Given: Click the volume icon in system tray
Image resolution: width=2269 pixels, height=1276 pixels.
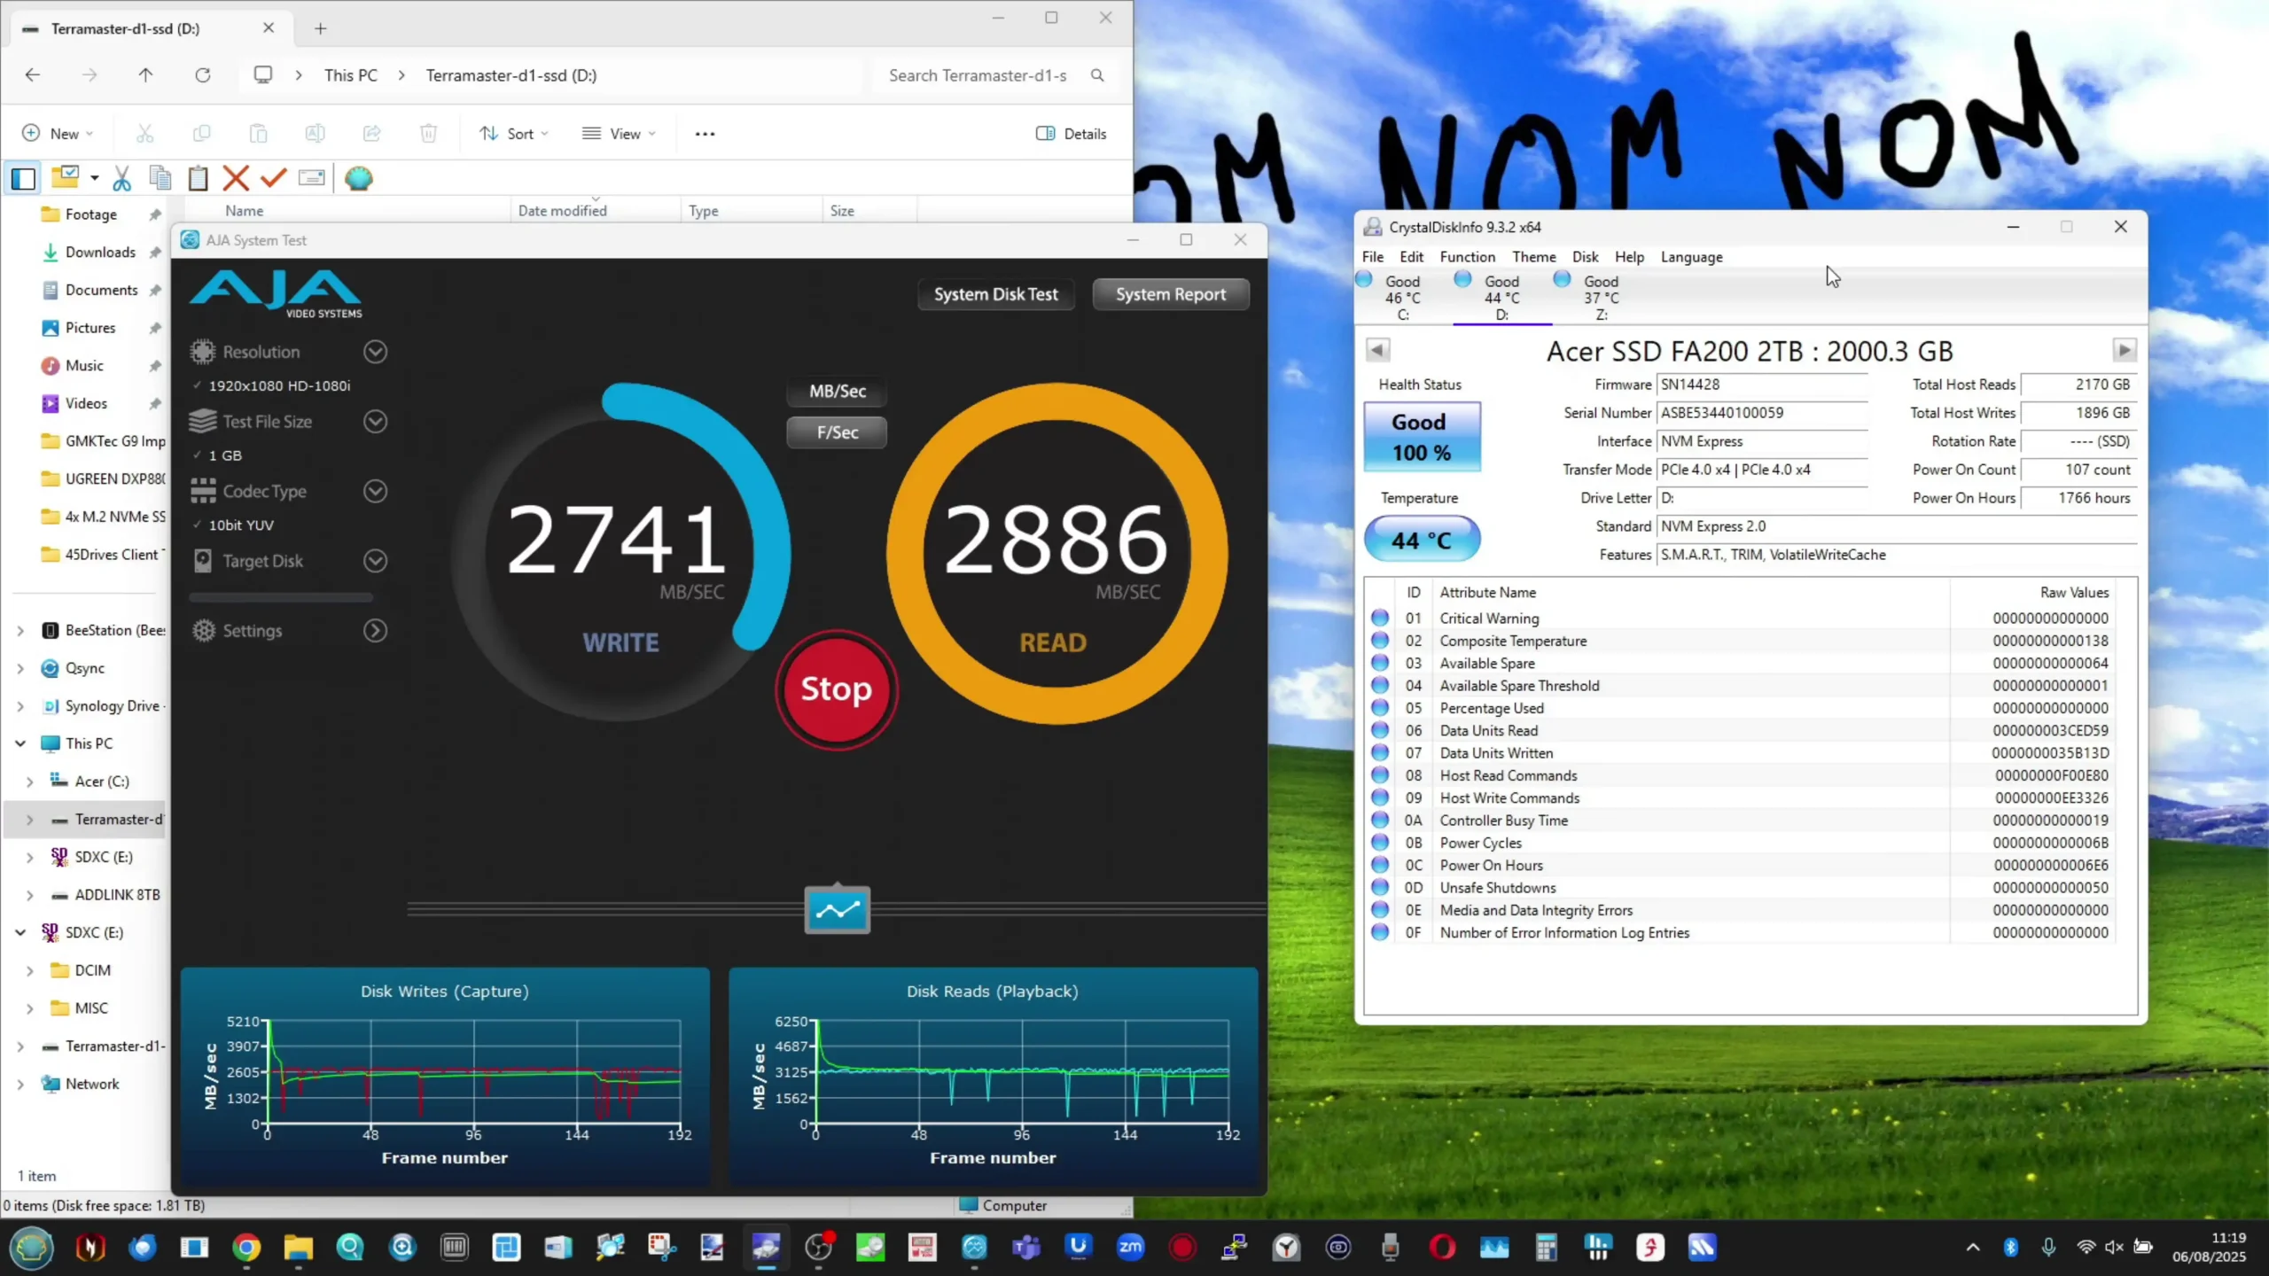Looking at the screenshot, I should [x=2114, y=1248].
